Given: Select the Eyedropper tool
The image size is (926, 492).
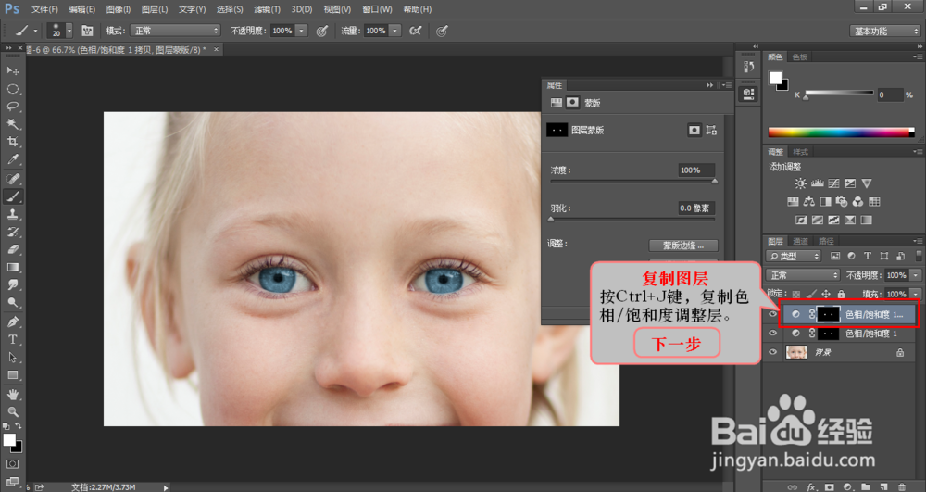Looking at the screenshot, I should pyautogui.click(x=12, y=159).
